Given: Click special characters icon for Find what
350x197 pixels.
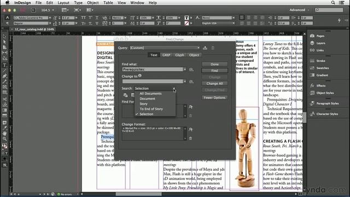Looking at the screenshot, I should (191, 69).
